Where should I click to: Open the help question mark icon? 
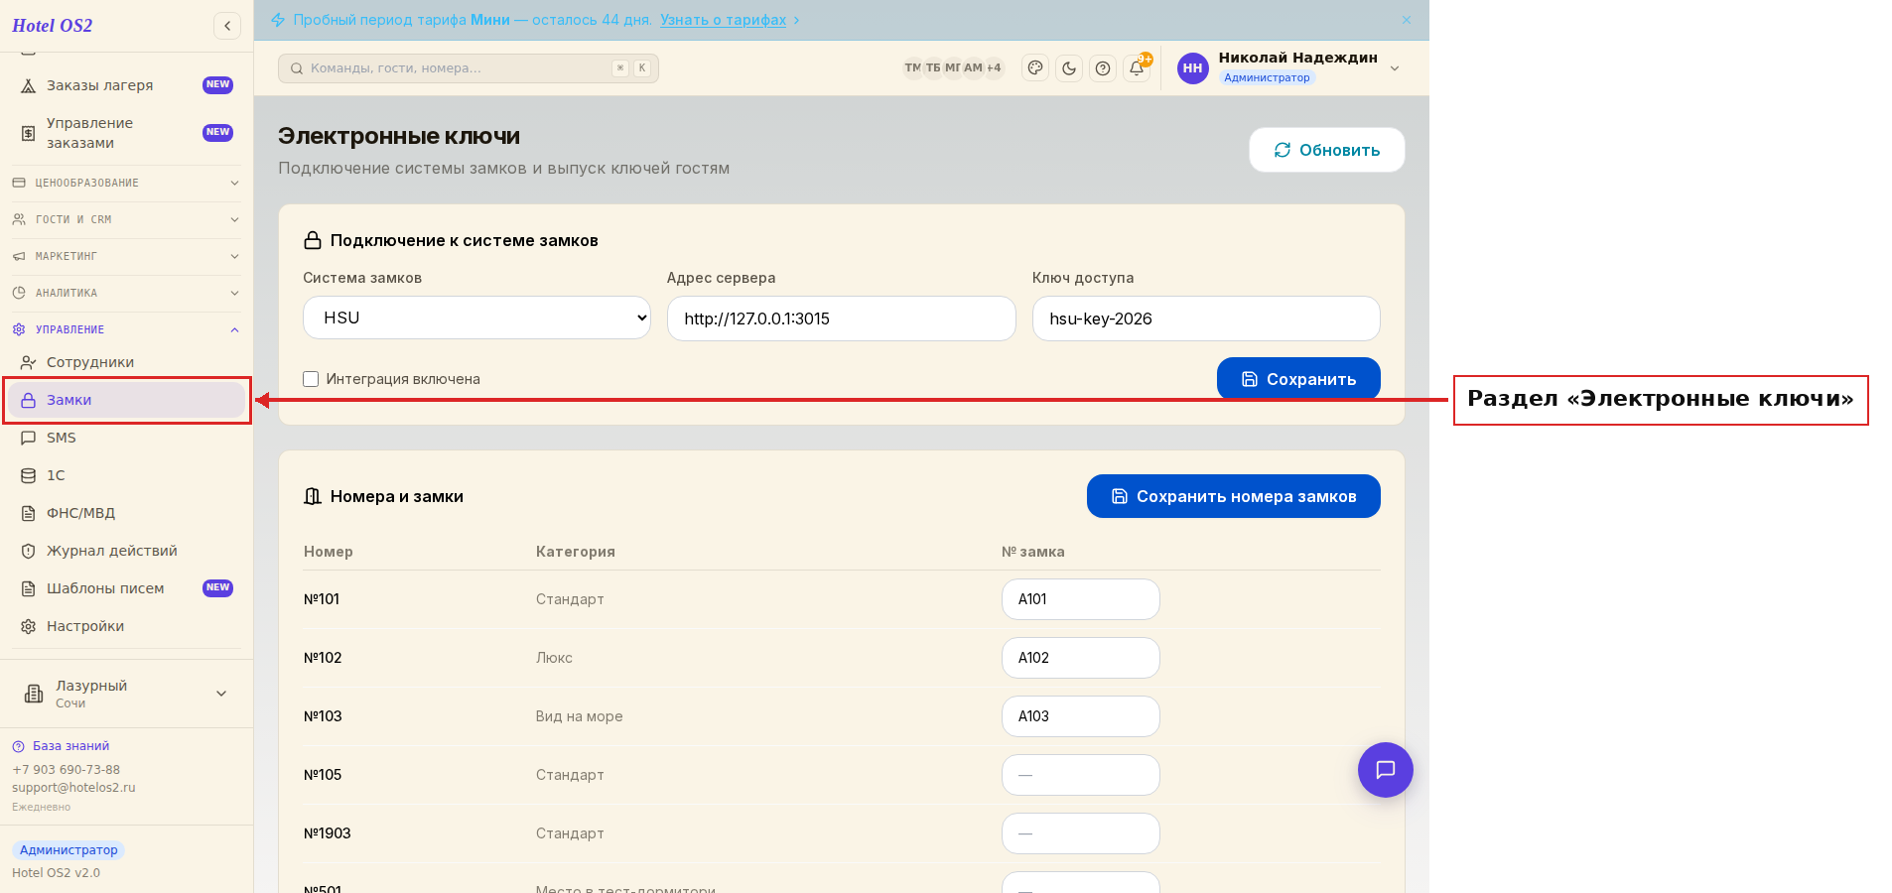pos(1103,68)
